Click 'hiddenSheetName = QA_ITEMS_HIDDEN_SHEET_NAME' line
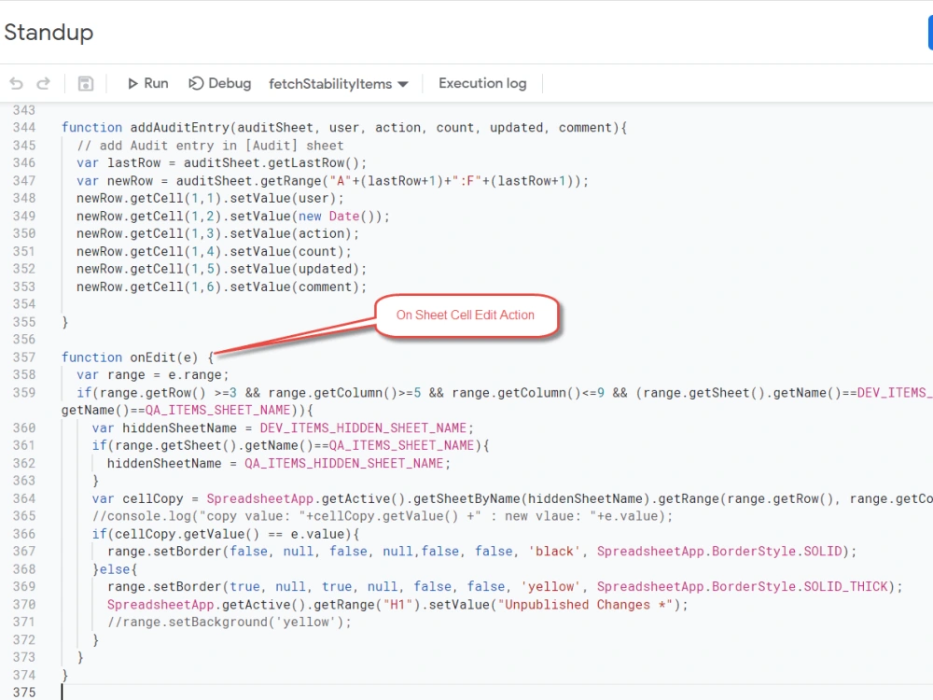 point(278,463)
